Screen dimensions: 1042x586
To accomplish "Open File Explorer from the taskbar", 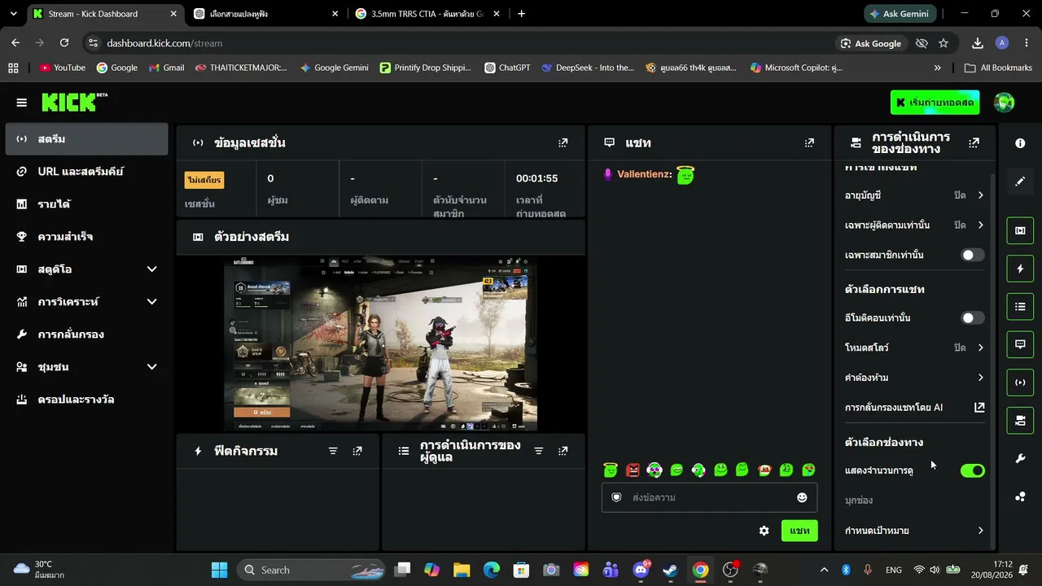I will [x=462, y=570].
